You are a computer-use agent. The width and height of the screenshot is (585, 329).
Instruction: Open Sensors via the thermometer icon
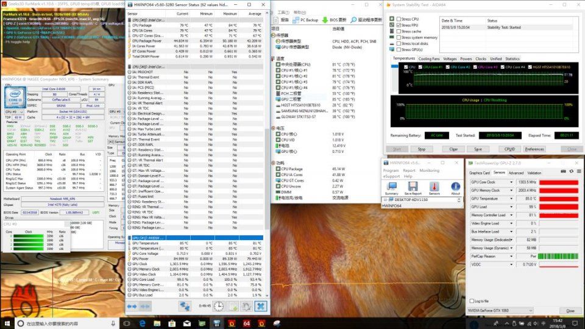tap(433, 187)
